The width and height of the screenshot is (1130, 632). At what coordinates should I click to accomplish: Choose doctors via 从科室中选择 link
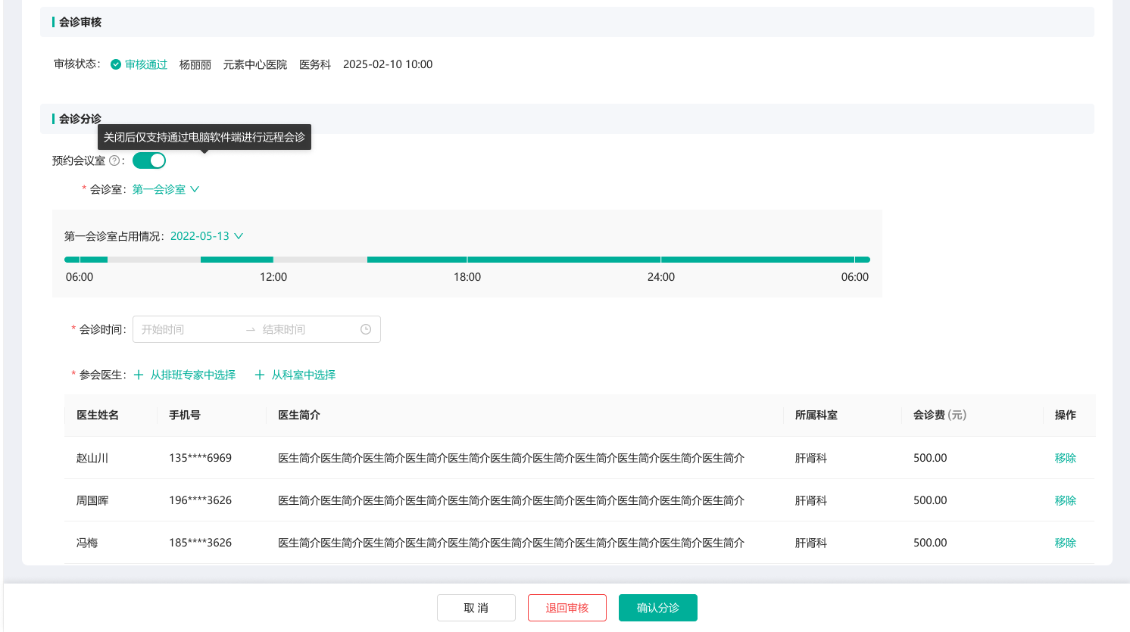click(x=303, y=375)
